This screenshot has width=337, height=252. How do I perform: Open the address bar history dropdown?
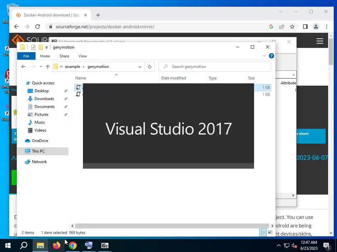pyautogui.click(x=140, y=67)
